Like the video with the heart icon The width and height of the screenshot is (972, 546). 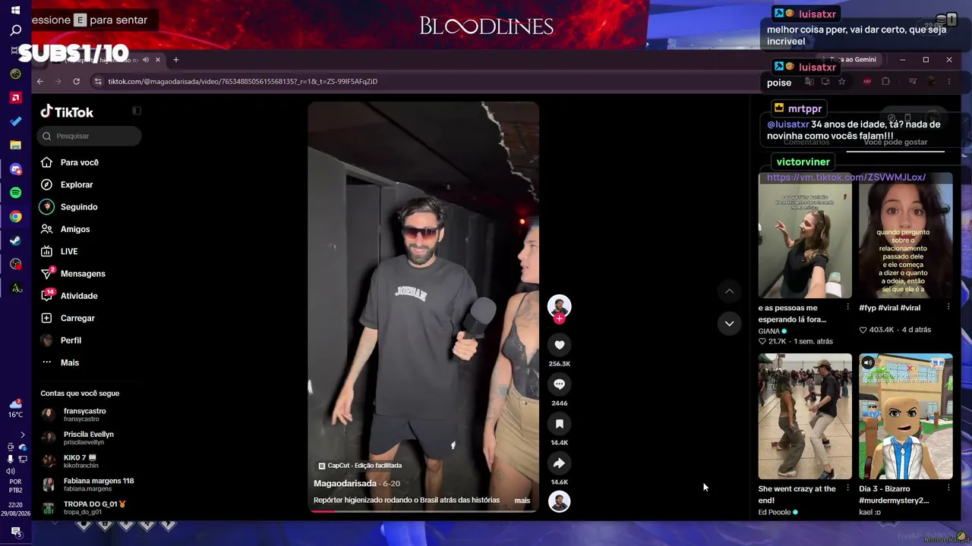tap(560, 345)
